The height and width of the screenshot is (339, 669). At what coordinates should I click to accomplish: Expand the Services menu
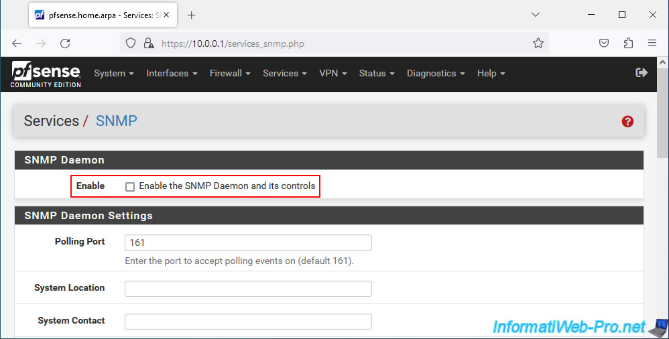point(285,73)
